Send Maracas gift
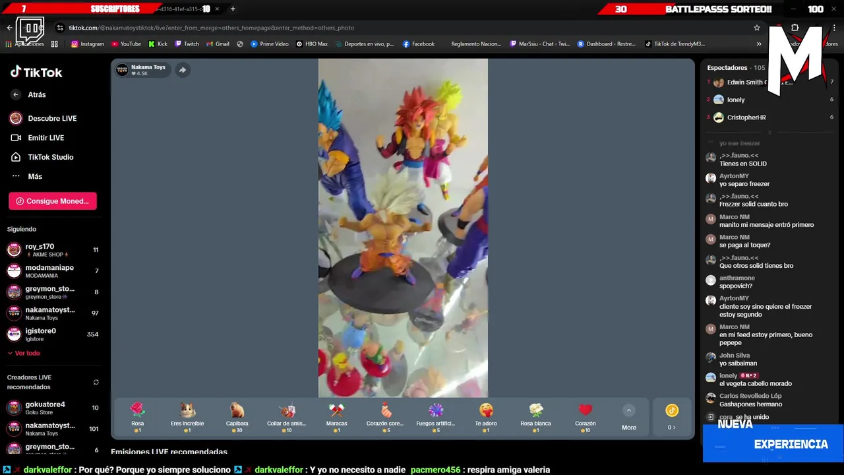Image resolution: width=844 pixels, height=475 pixels. coord(336,418)
